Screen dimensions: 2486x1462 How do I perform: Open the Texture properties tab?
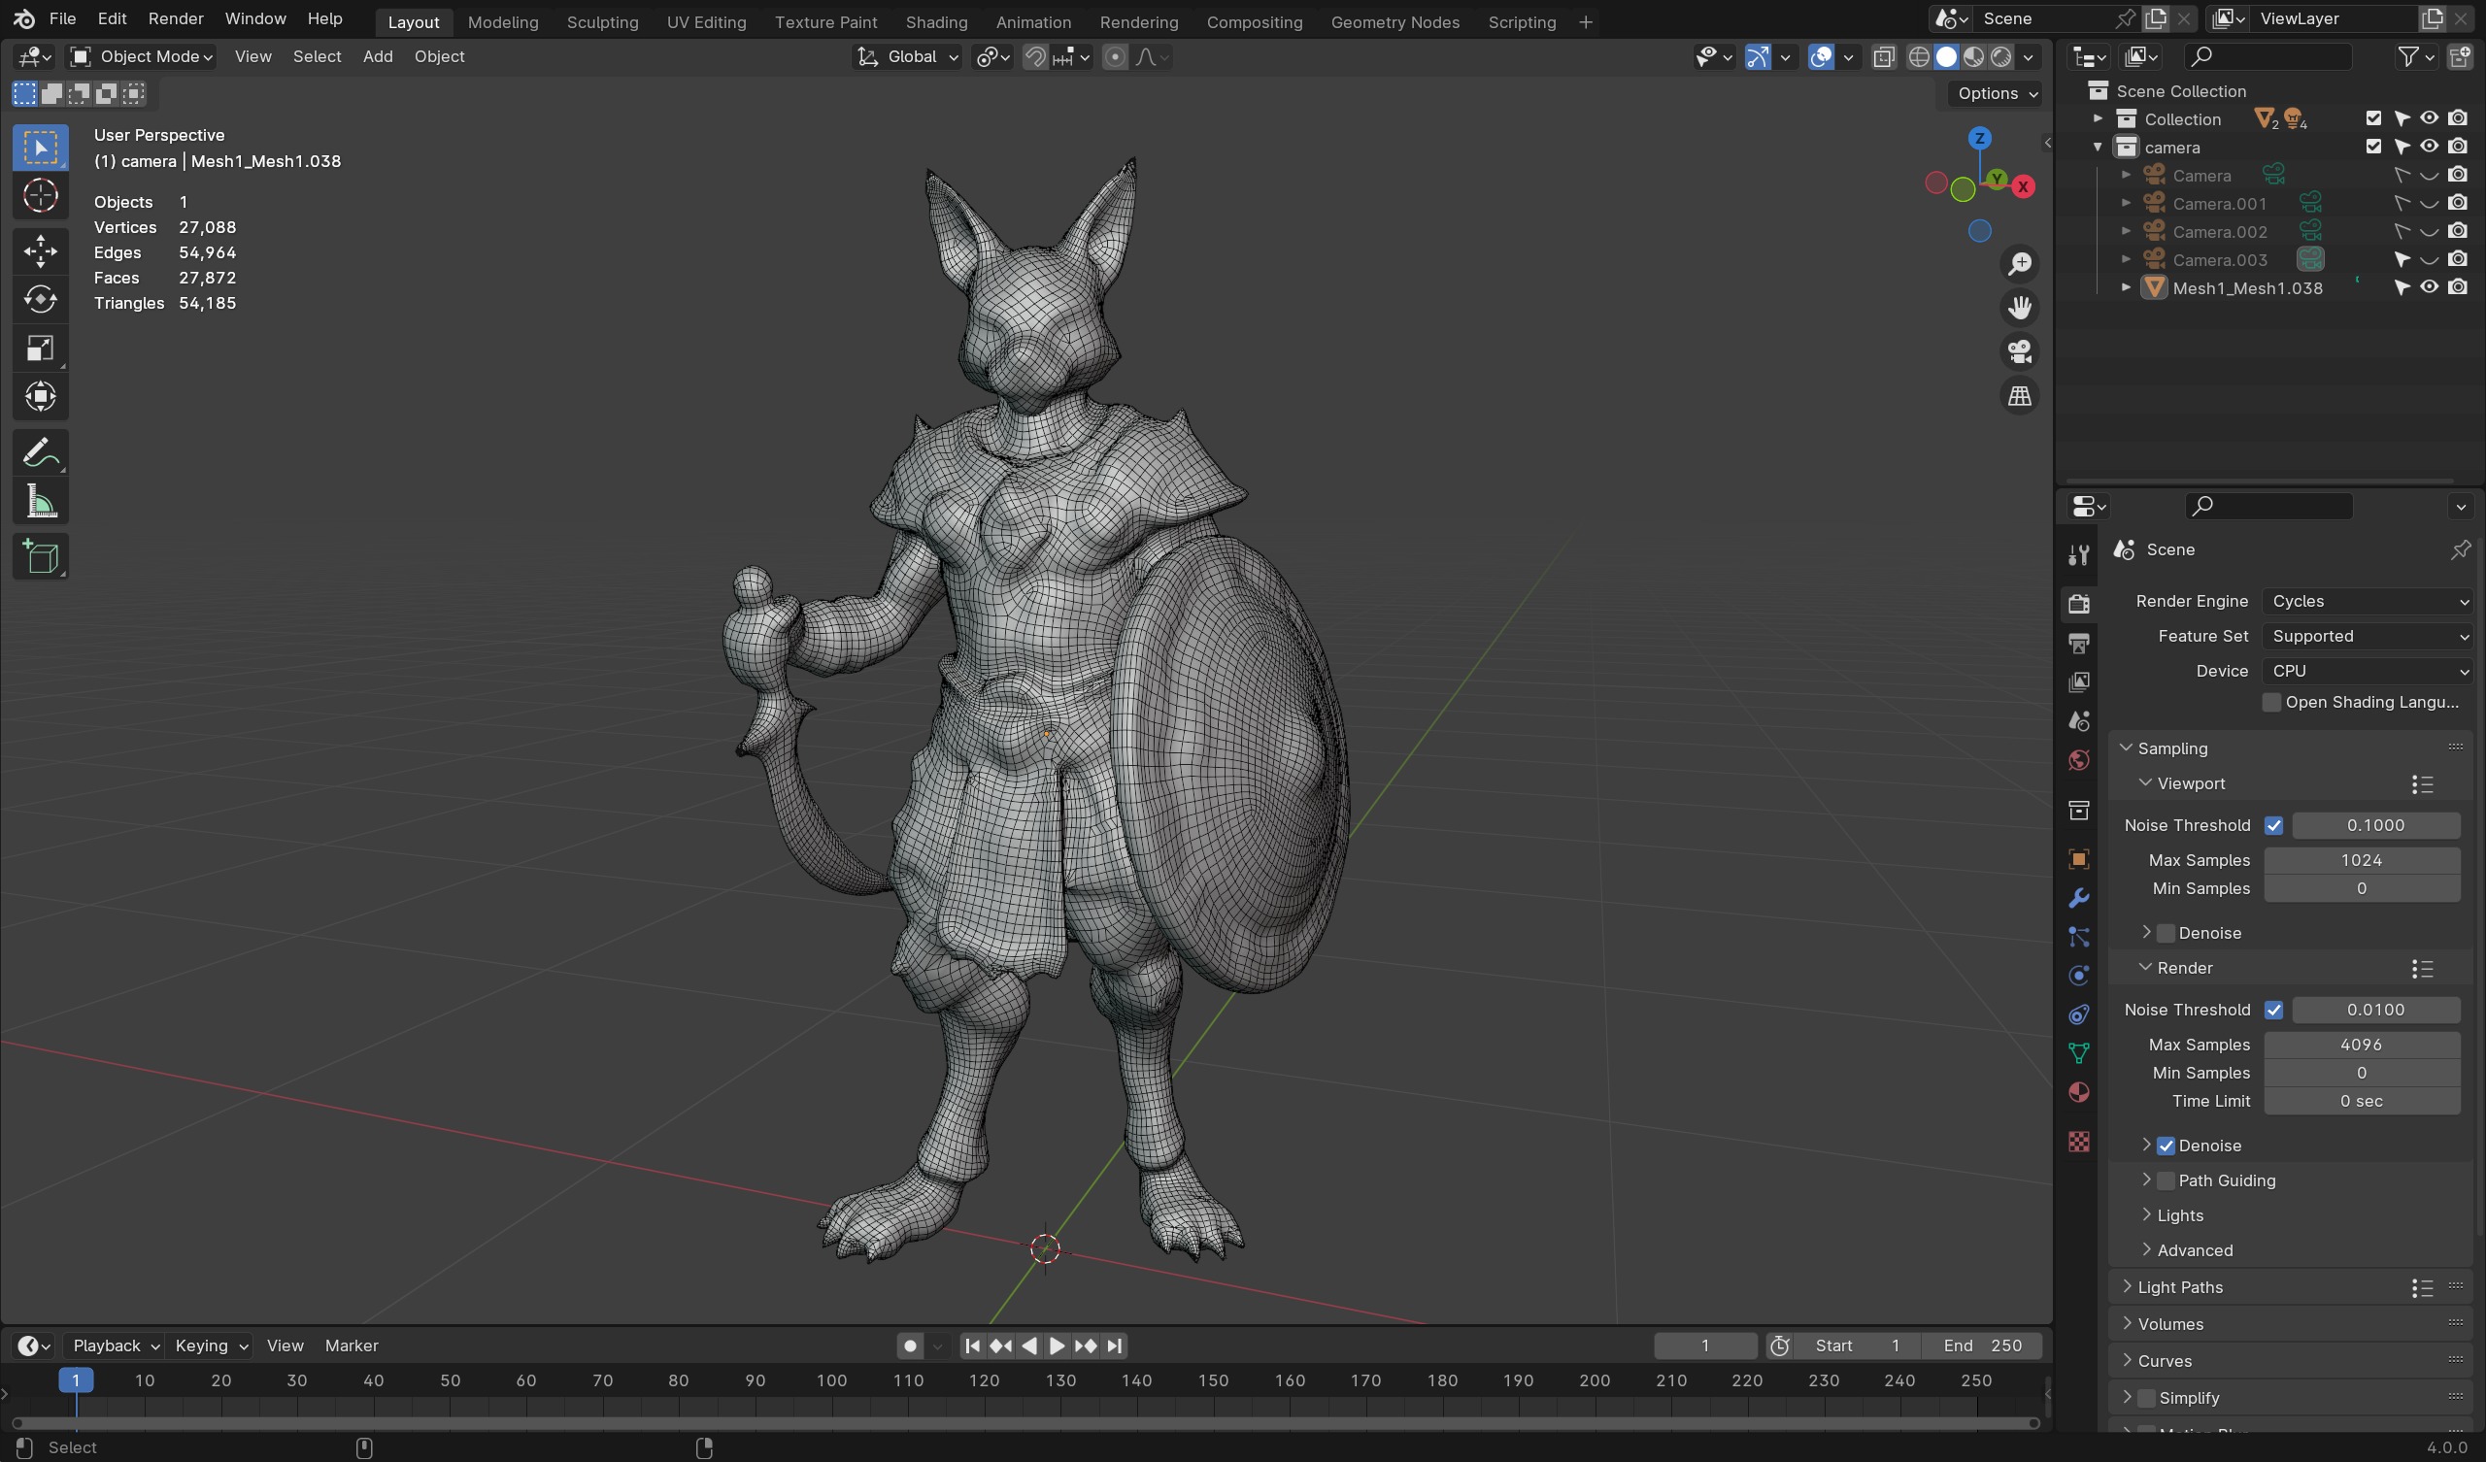pos(2078,1142)
